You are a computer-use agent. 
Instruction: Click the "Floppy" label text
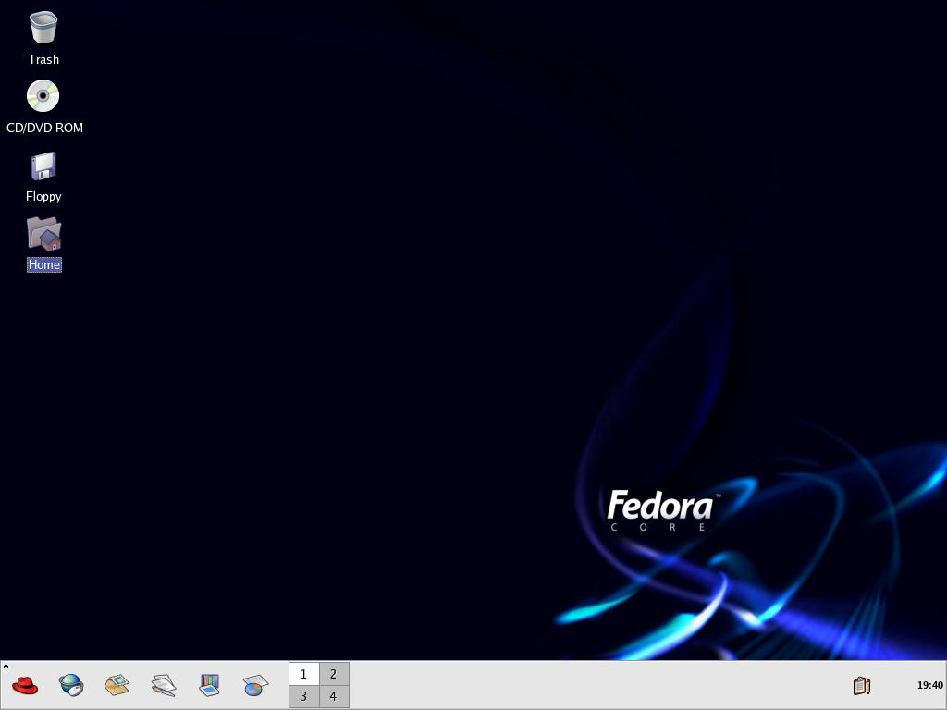(x=43, y=196)
